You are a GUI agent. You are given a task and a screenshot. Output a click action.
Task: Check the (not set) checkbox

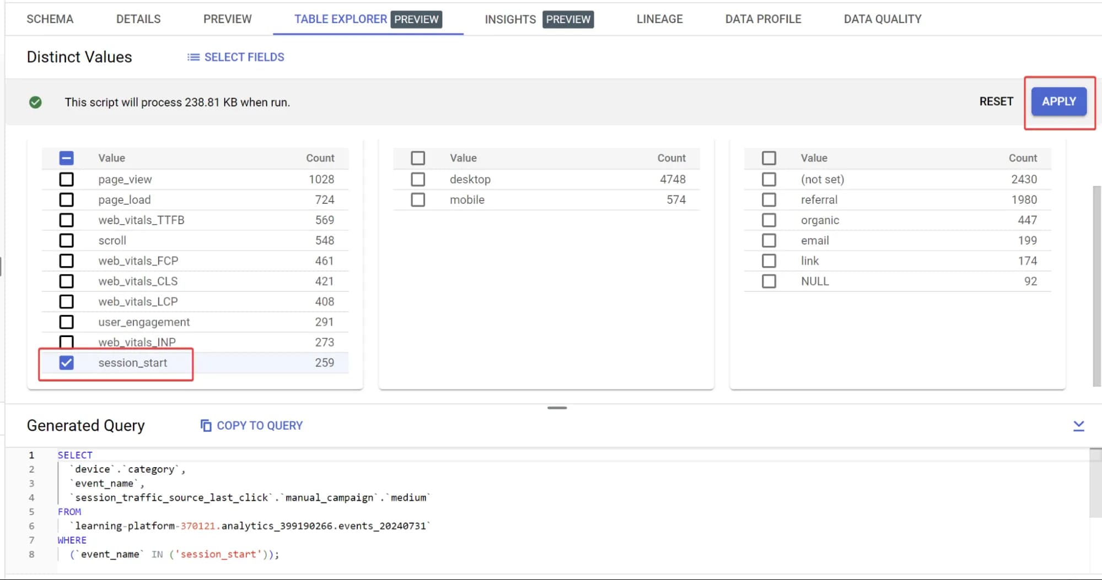[x=768, y=180]
